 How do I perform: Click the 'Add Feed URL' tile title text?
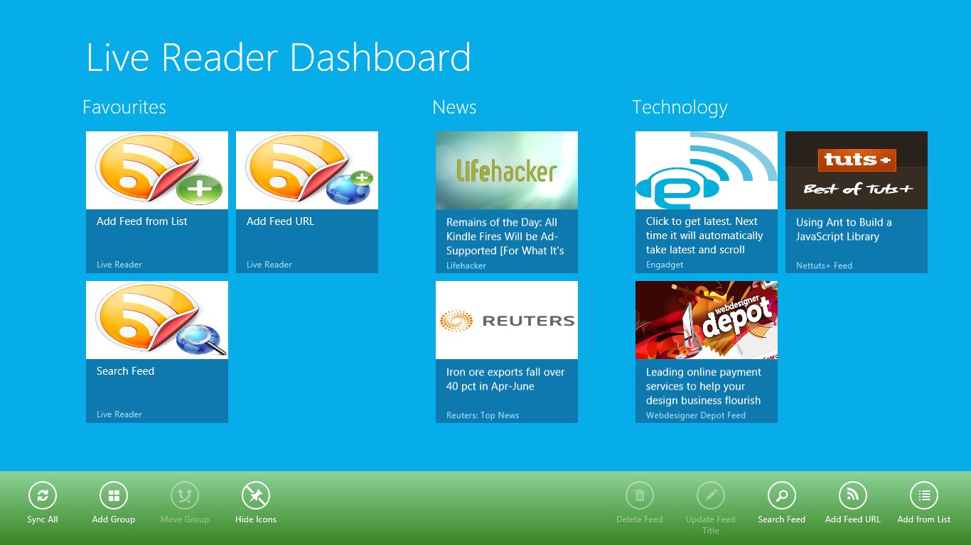click(280, 221)
